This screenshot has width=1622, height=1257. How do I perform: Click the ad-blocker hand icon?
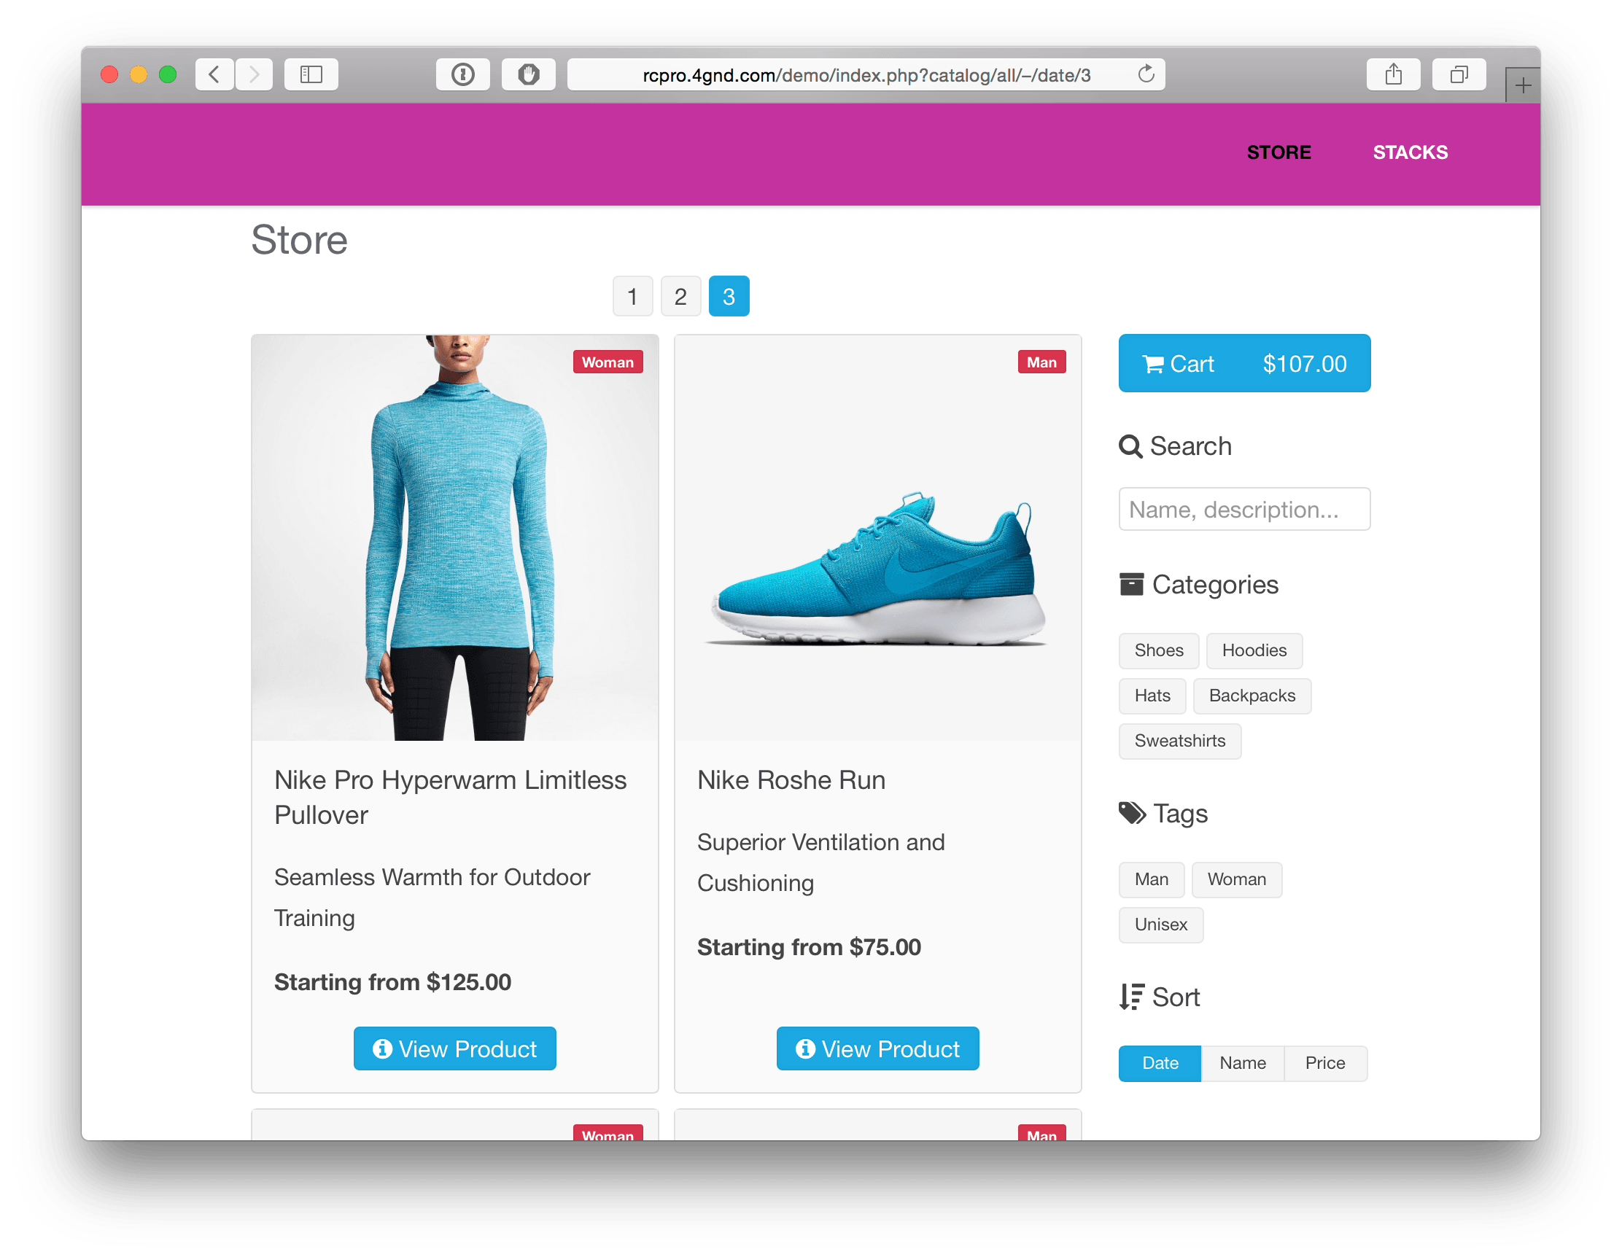pos(528,74)
